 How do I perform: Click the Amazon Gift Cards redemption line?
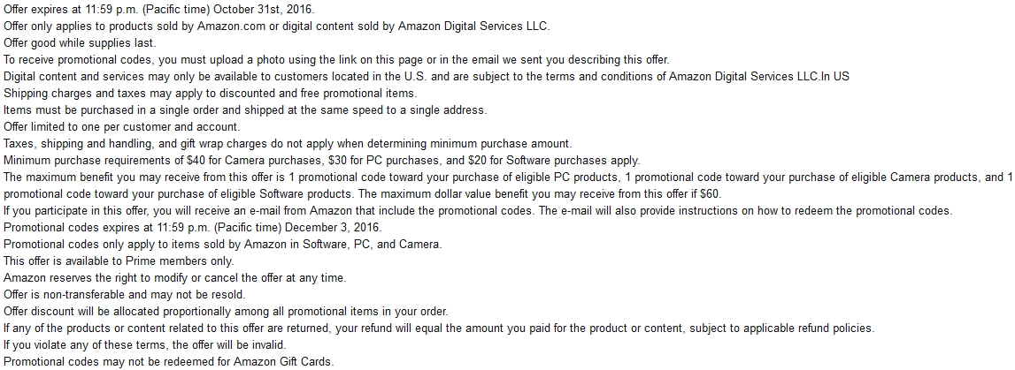pyautogui.click(x=168, y=362)
